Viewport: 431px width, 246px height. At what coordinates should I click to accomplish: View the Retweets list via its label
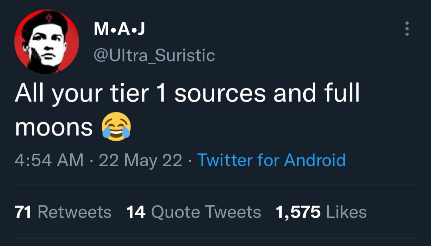pos(75,212)
